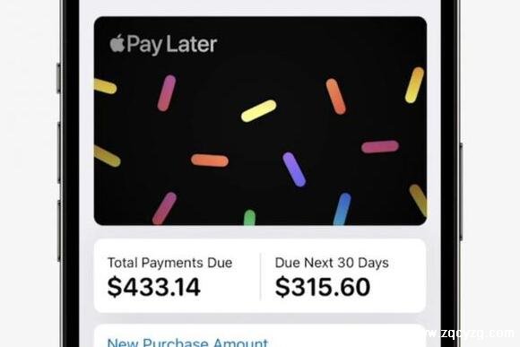The image size is (520, 347).
Task: Tap the bright yellow sprinkle in card center
Action: (x=259, y=111)
